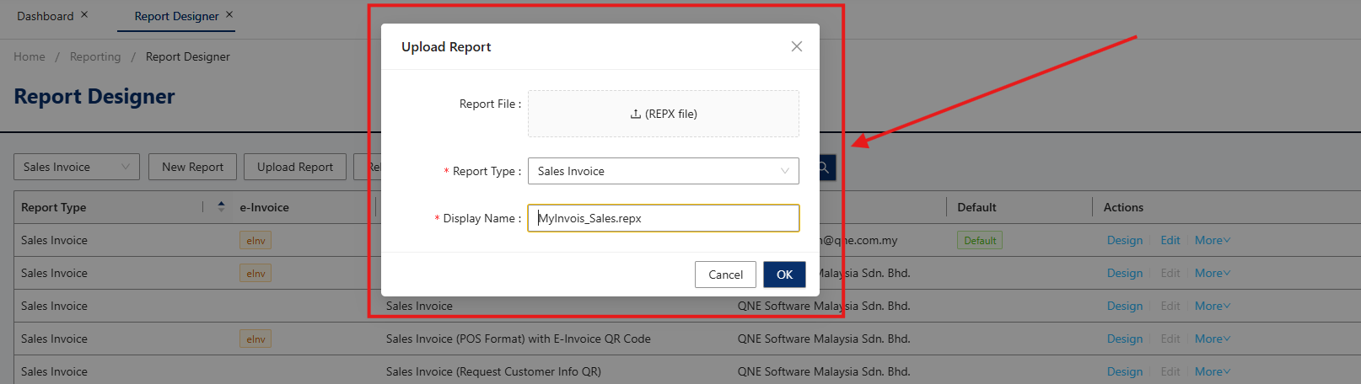Image resolution: width=1361 pixels, height=384 pixels.
Task: Close the Upload Report dialog with X
Action: click(796, 46)
